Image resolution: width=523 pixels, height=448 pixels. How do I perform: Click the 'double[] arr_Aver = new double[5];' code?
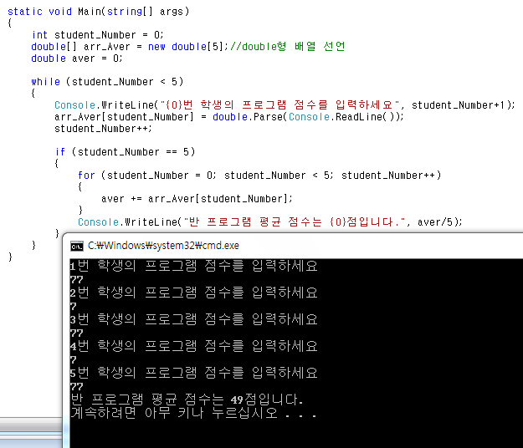pyautogui.click(x=130, y=47)
